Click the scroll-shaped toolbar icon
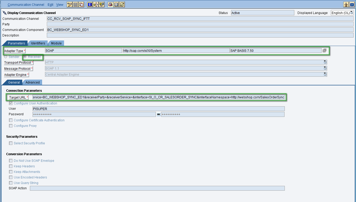The height and width of the screenshot is (202, 356). tap(122, 4)
